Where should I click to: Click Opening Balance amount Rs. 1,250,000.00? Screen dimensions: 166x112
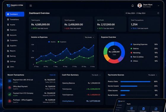coord(94,83)
